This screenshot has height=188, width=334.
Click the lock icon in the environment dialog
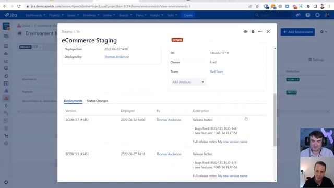tap(253, 31)
